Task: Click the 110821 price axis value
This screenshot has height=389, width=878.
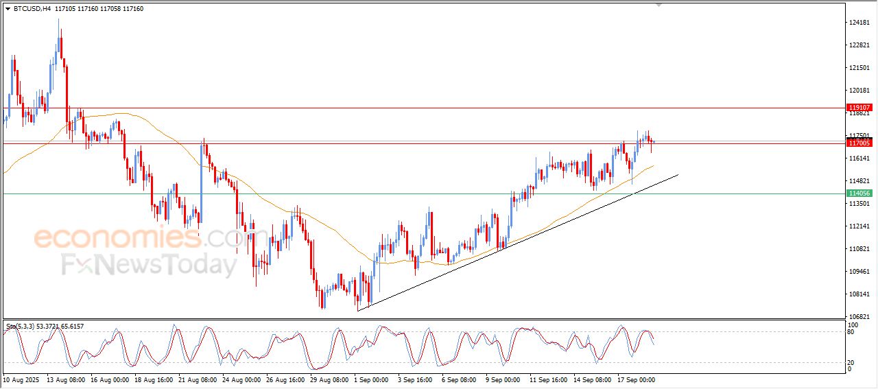Action: pyautogui.click(x=861, y=249)
